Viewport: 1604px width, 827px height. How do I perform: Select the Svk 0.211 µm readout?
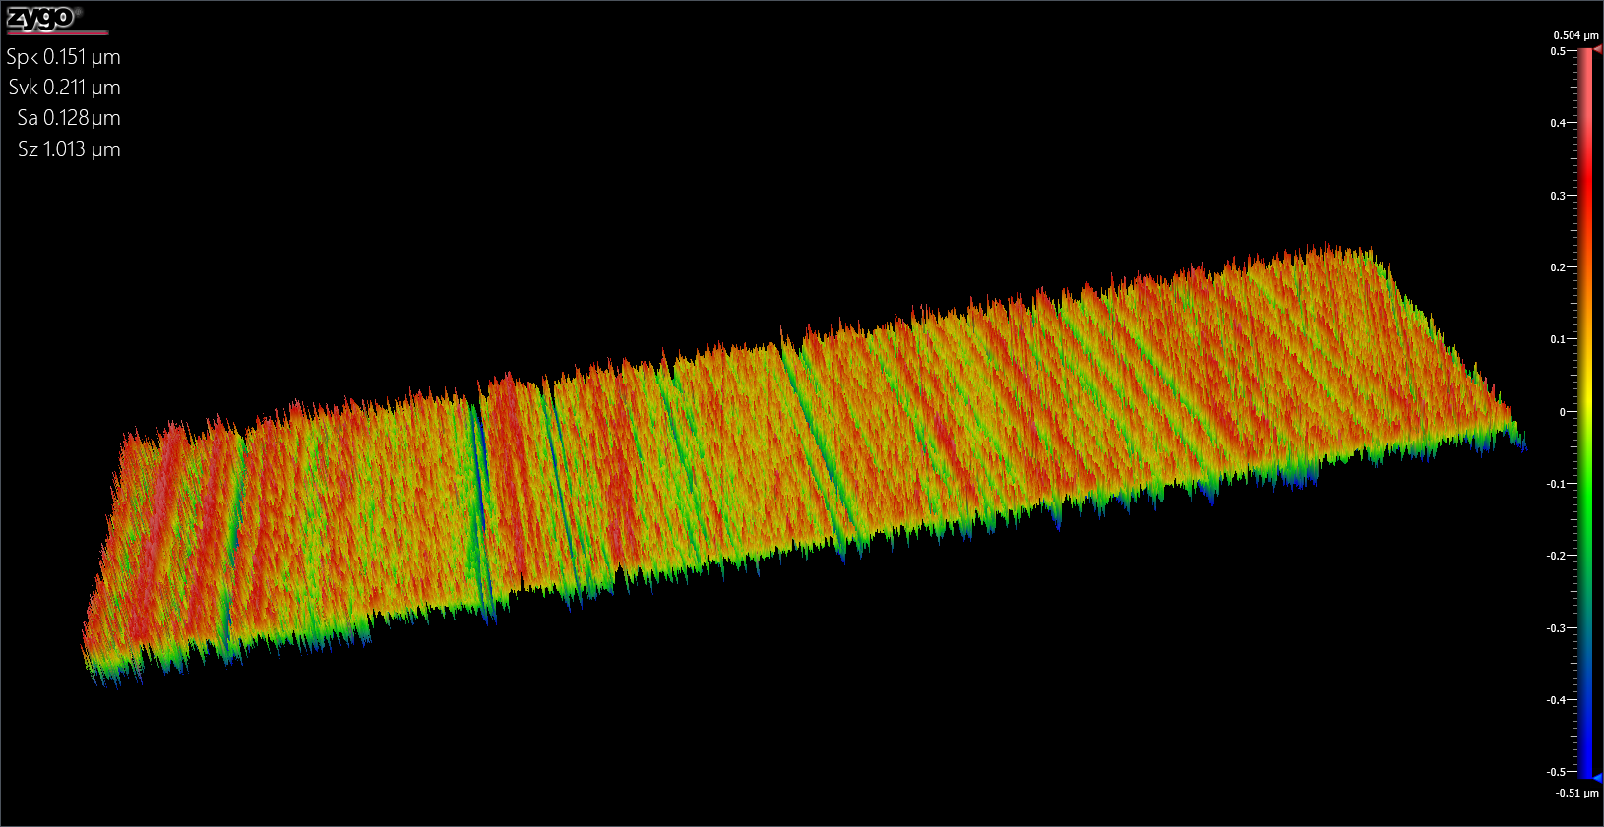(64, 88)
